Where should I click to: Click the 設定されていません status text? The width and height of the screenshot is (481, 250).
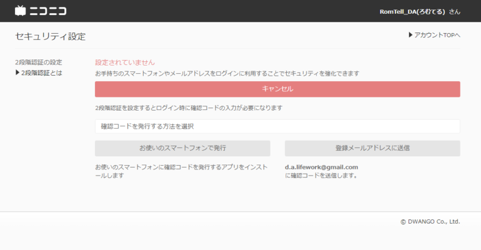(x=125, y=62)
